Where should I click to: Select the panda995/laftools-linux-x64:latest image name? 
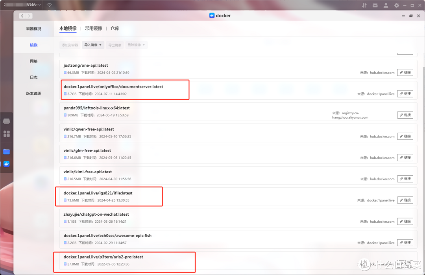96,108
